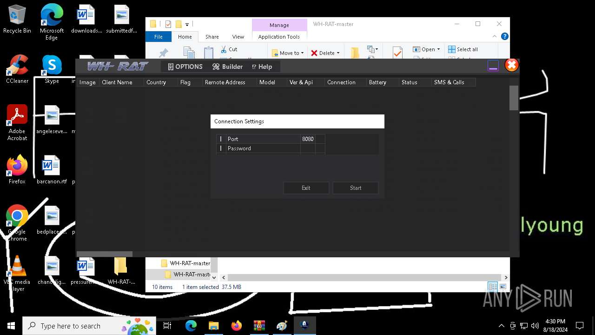Click the Connection column header

(x=346, y=82)
